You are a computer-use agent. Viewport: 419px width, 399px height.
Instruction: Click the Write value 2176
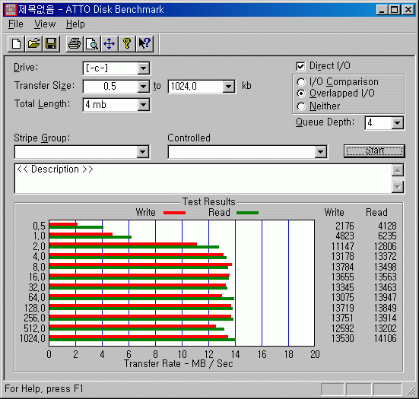coord(344,226)
